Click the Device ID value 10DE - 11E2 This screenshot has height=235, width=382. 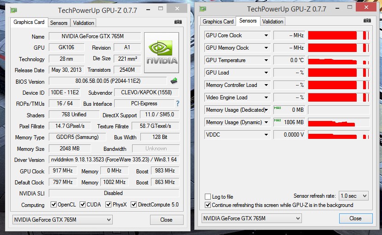coord(65,92)
